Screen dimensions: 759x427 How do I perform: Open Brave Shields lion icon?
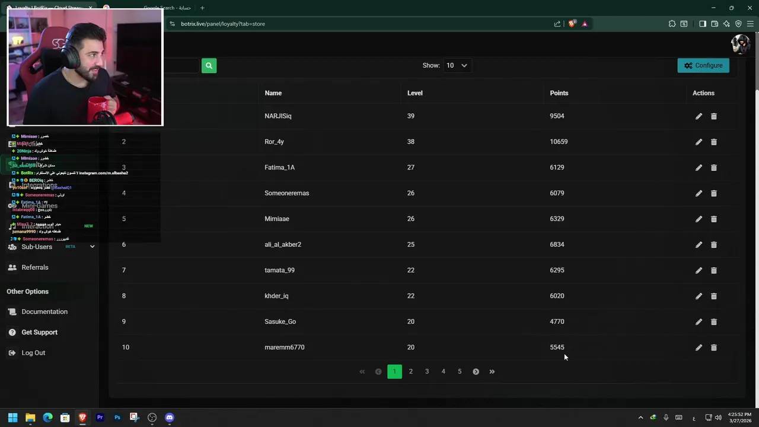572,24
